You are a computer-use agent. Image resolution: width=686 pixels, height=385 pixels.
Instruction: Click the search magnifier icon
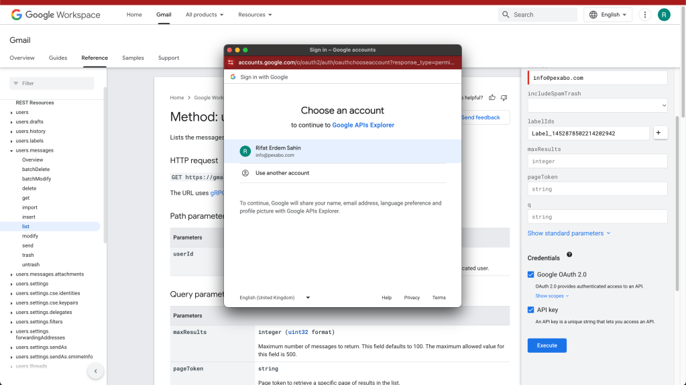[506, 15]
